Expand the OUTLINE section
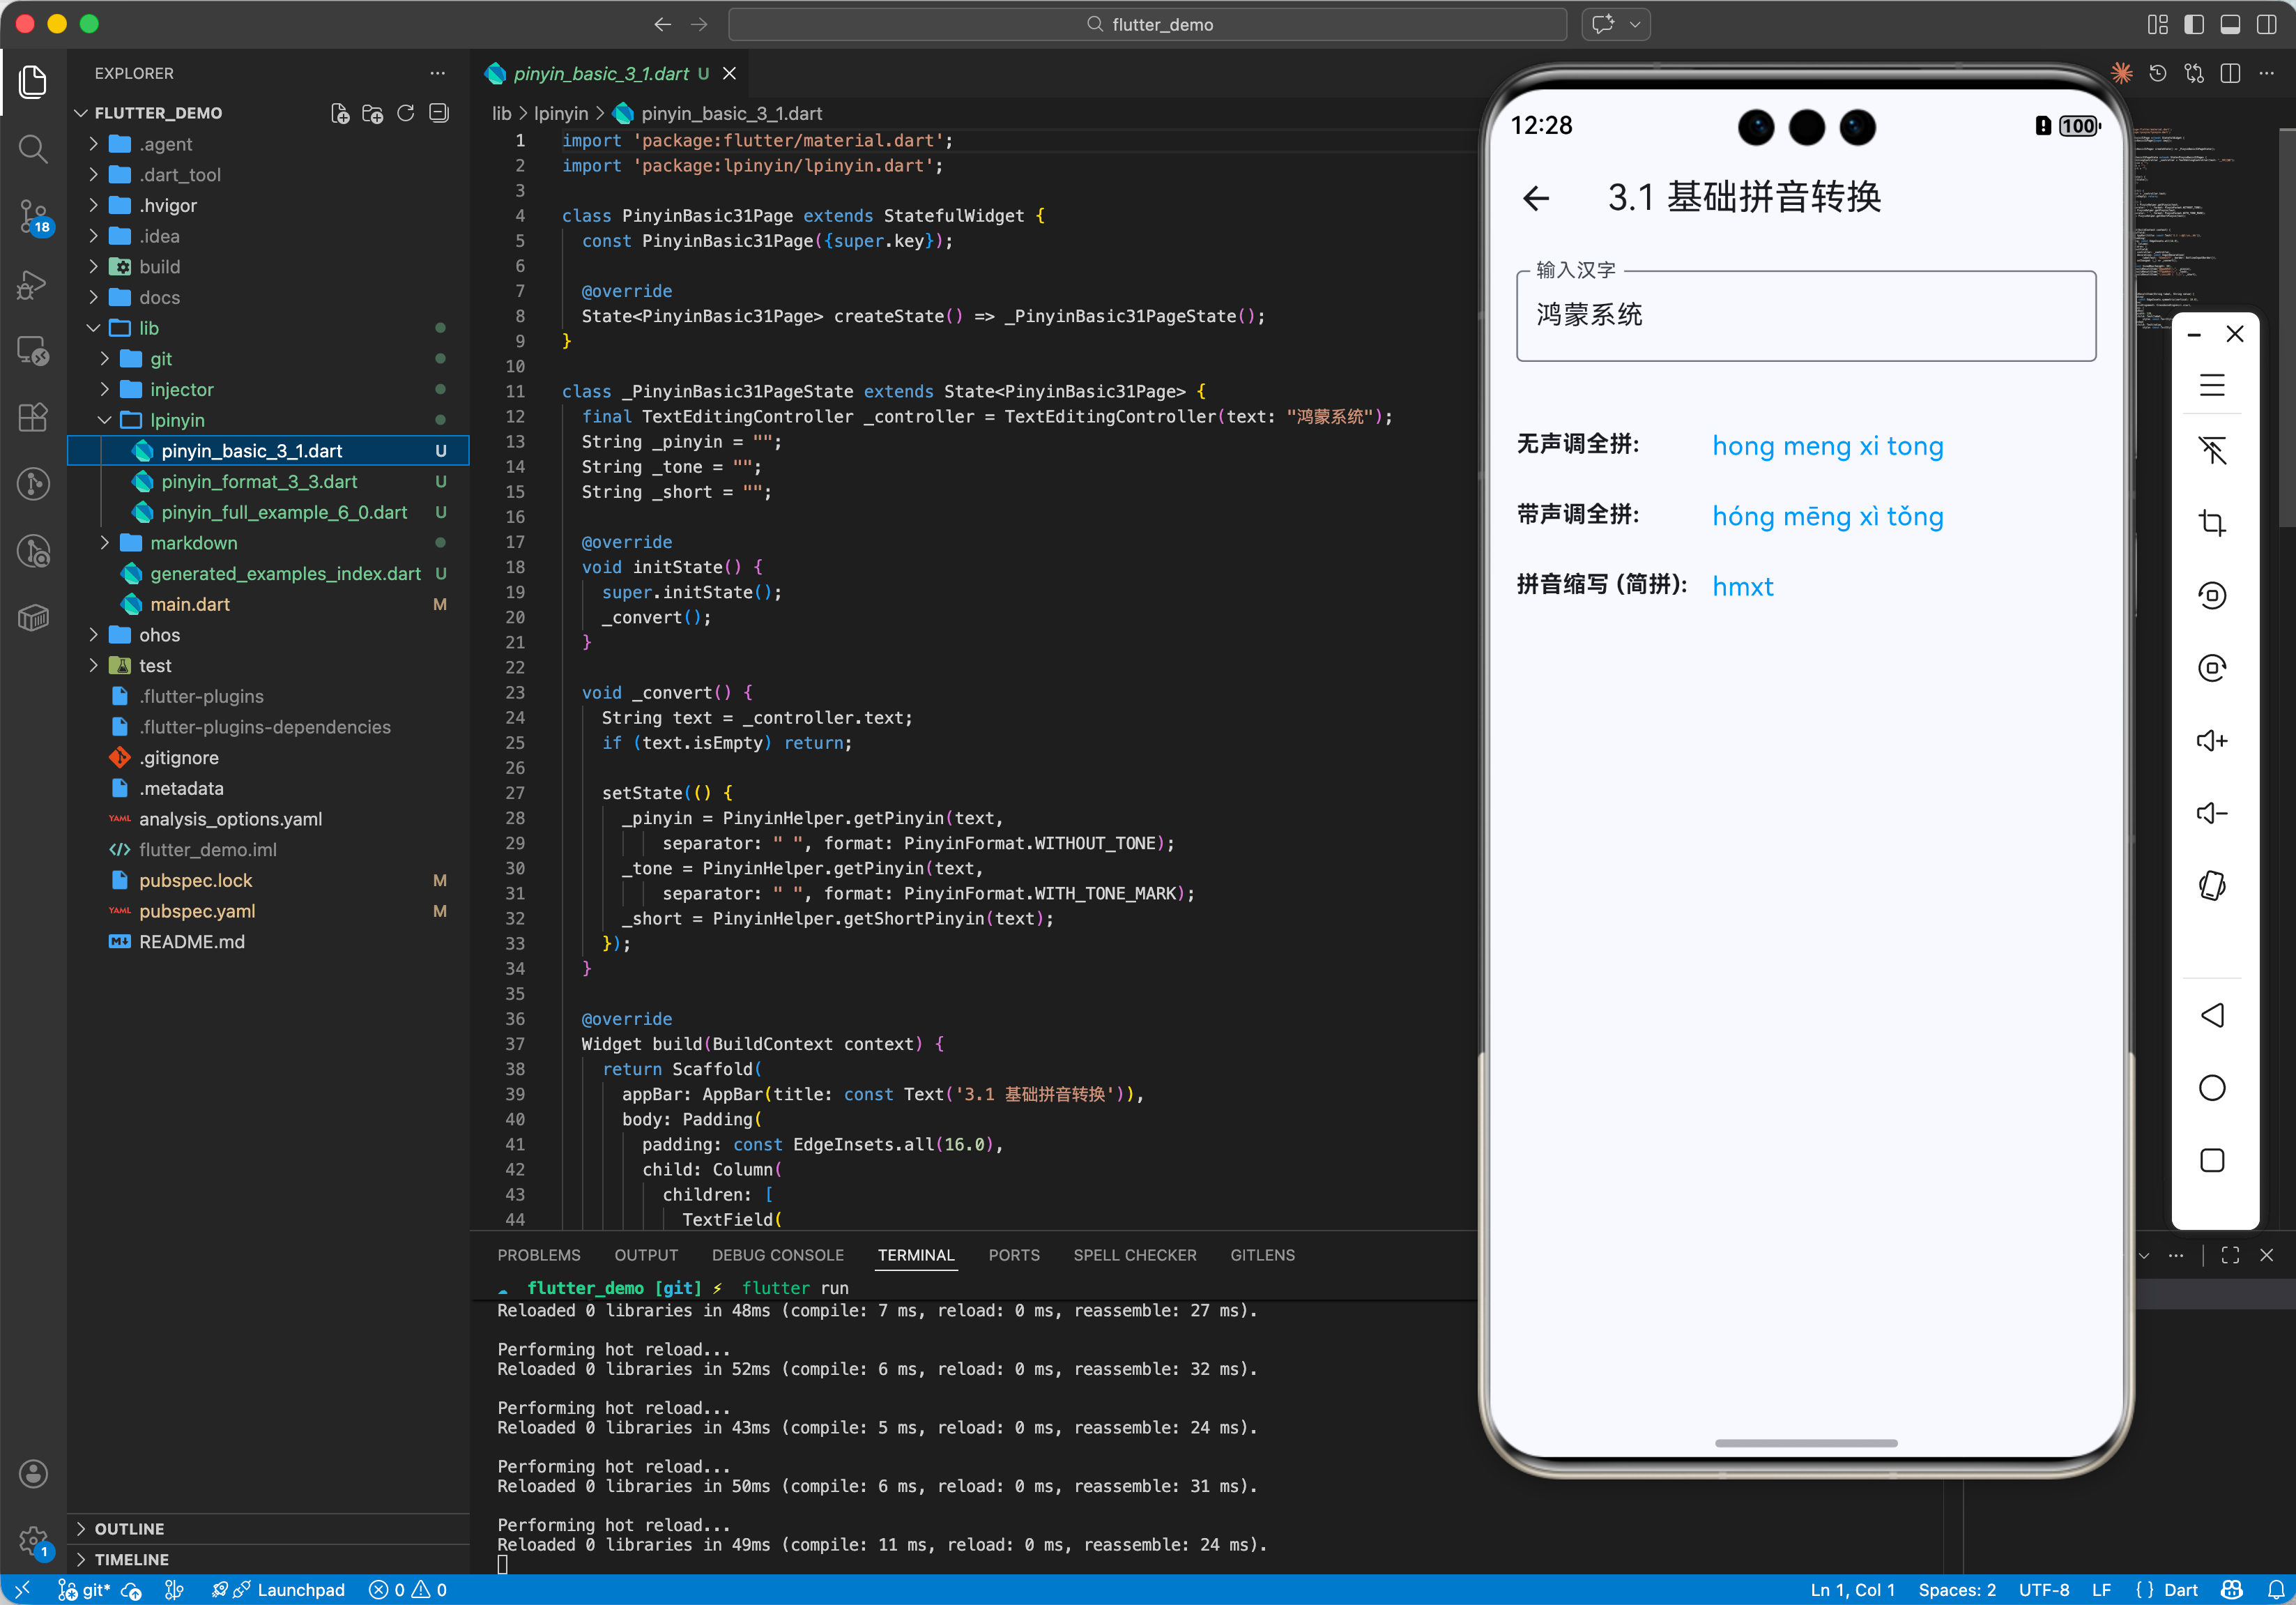Image resolution: width=2296 pixels, height=1605 pixels. (x=129, y=1528)
